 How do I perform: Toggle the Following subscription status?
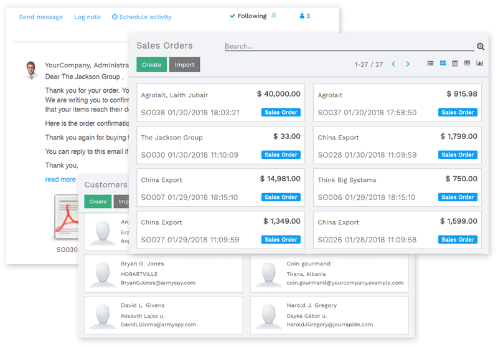[248, 16]
